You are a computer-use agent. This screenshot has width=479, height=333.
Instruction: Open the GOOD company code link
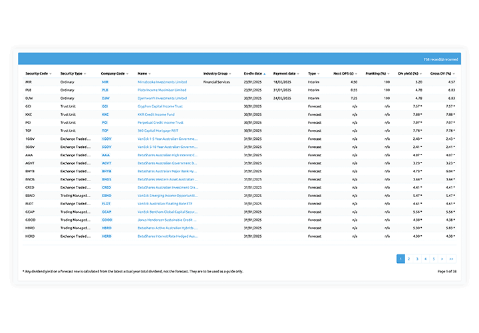coord(107,220)
